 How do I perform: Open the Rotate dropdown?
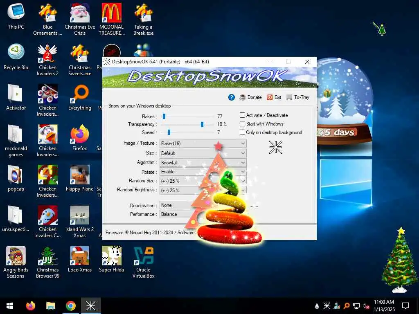(x=203, y=172)
